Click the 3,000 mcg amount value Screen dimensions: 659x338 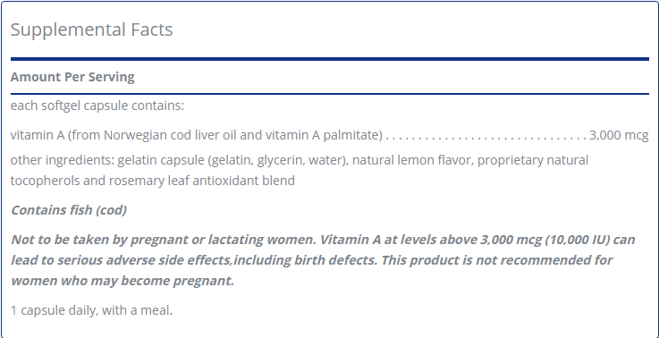619,135
